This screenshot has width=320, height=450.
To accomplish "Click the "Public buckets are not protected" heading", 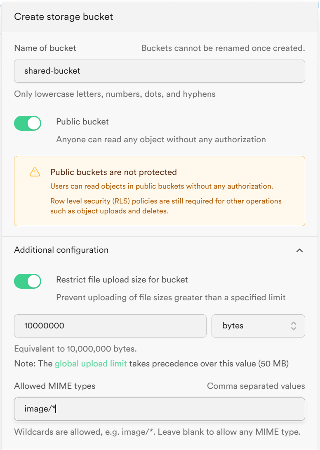I will pos(113,172).
